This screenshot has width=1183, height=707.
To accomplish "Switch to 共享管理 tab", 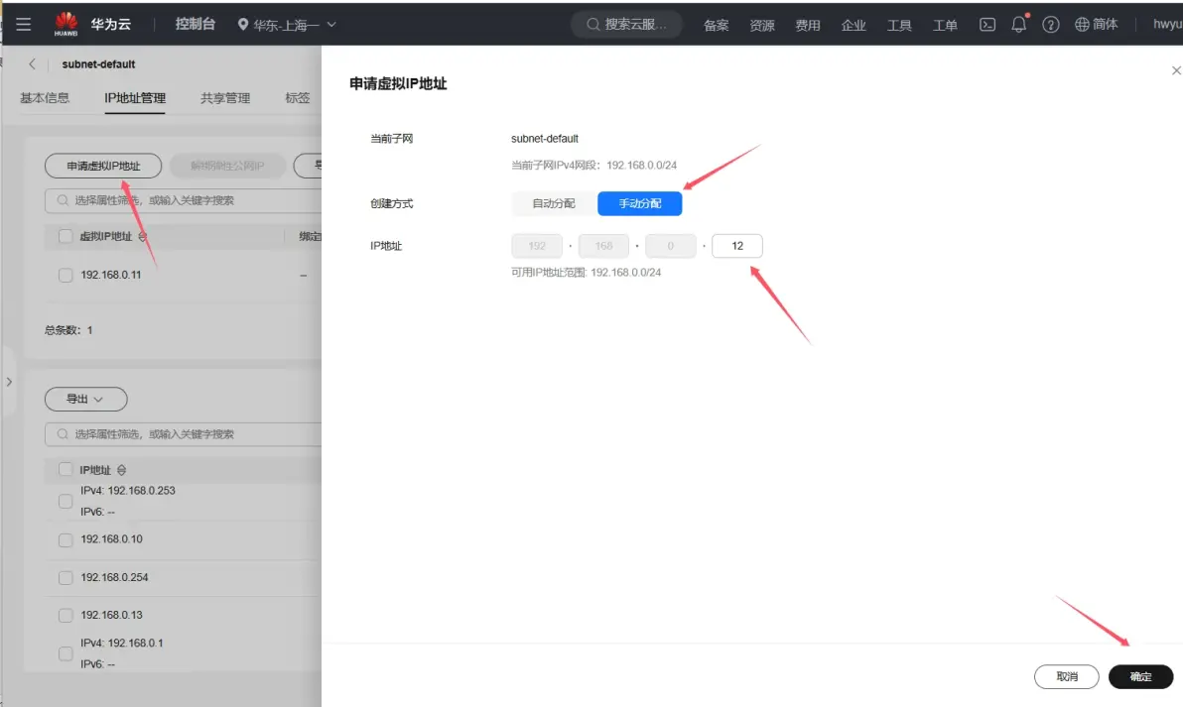I will 225,98.
